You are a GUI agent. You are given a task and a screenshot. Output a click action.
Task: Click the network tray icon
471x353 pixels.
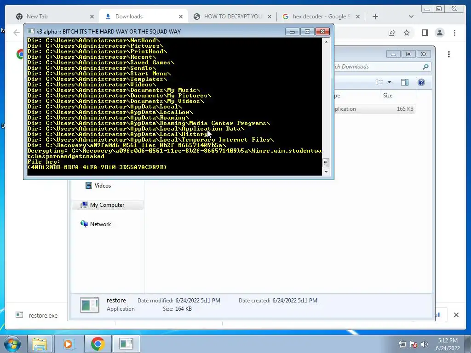402,344
